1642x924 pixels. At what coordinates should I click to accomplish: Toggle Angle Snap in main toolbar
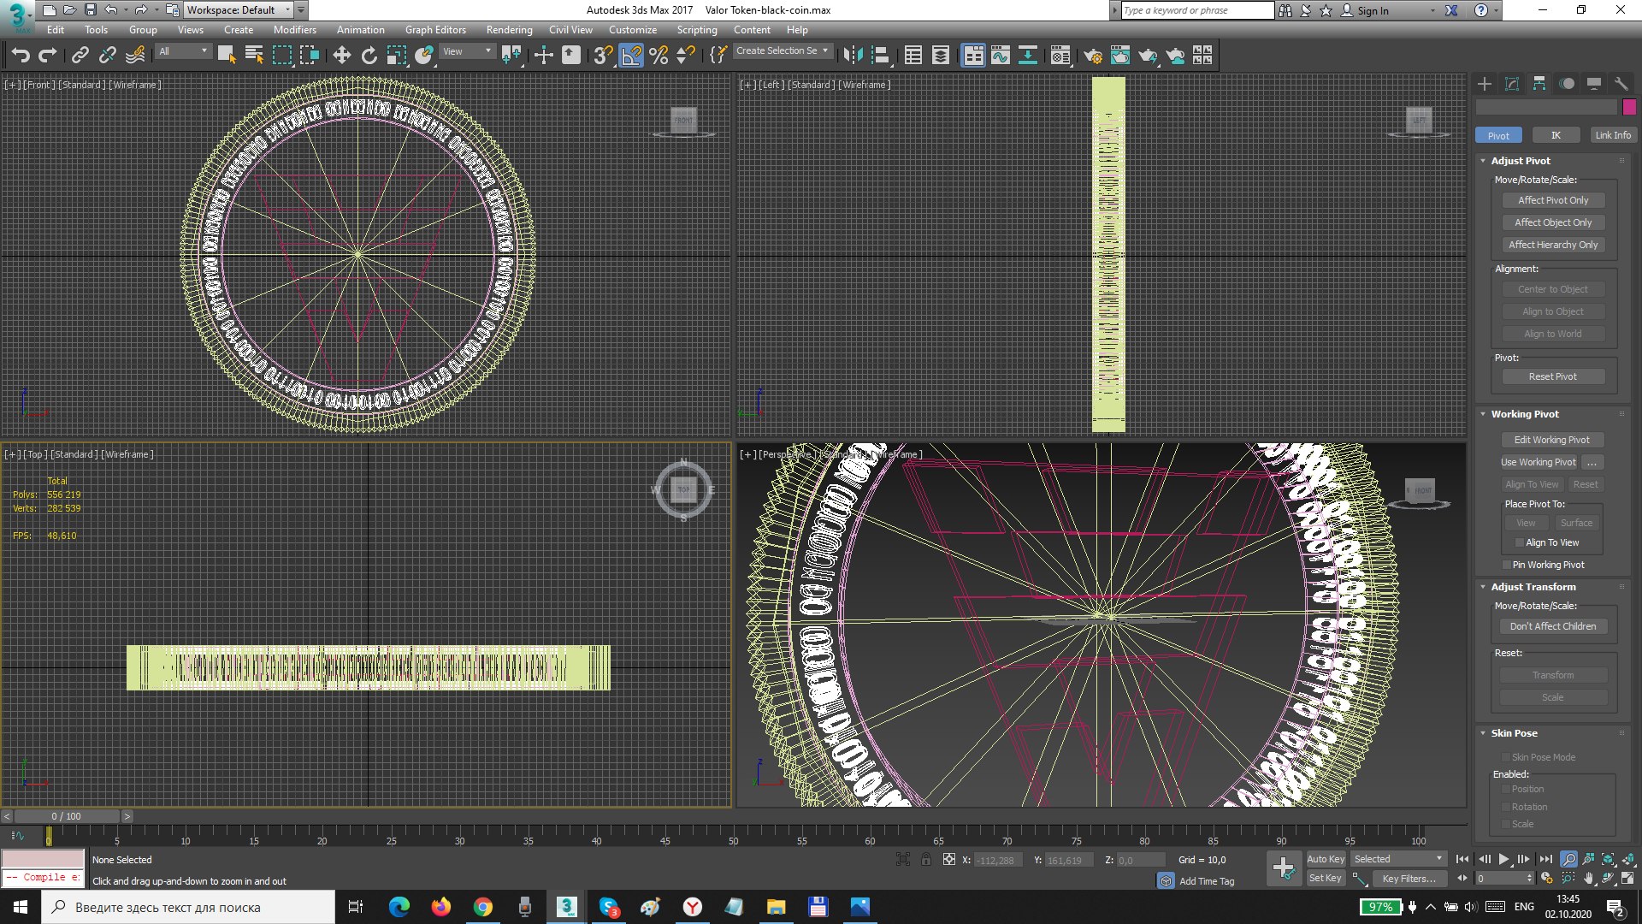pos(631,56)
